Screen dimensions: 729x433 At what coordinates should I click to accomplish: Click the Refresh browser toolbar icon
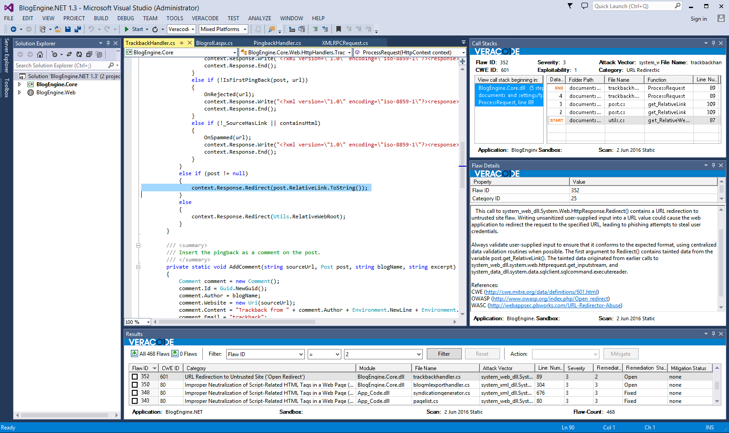pos(155,29)
